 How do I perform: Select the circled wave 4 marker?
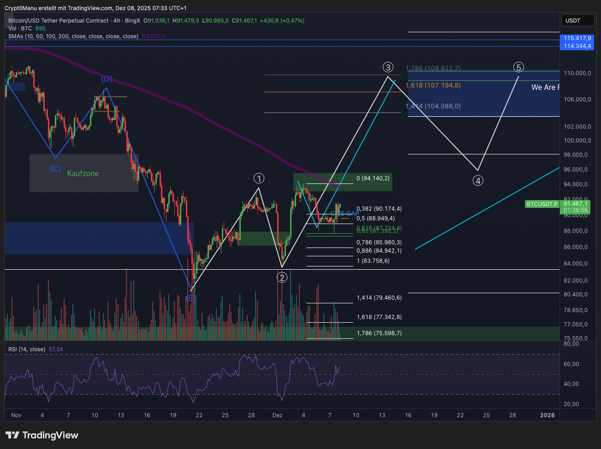[x=478, y=180]
